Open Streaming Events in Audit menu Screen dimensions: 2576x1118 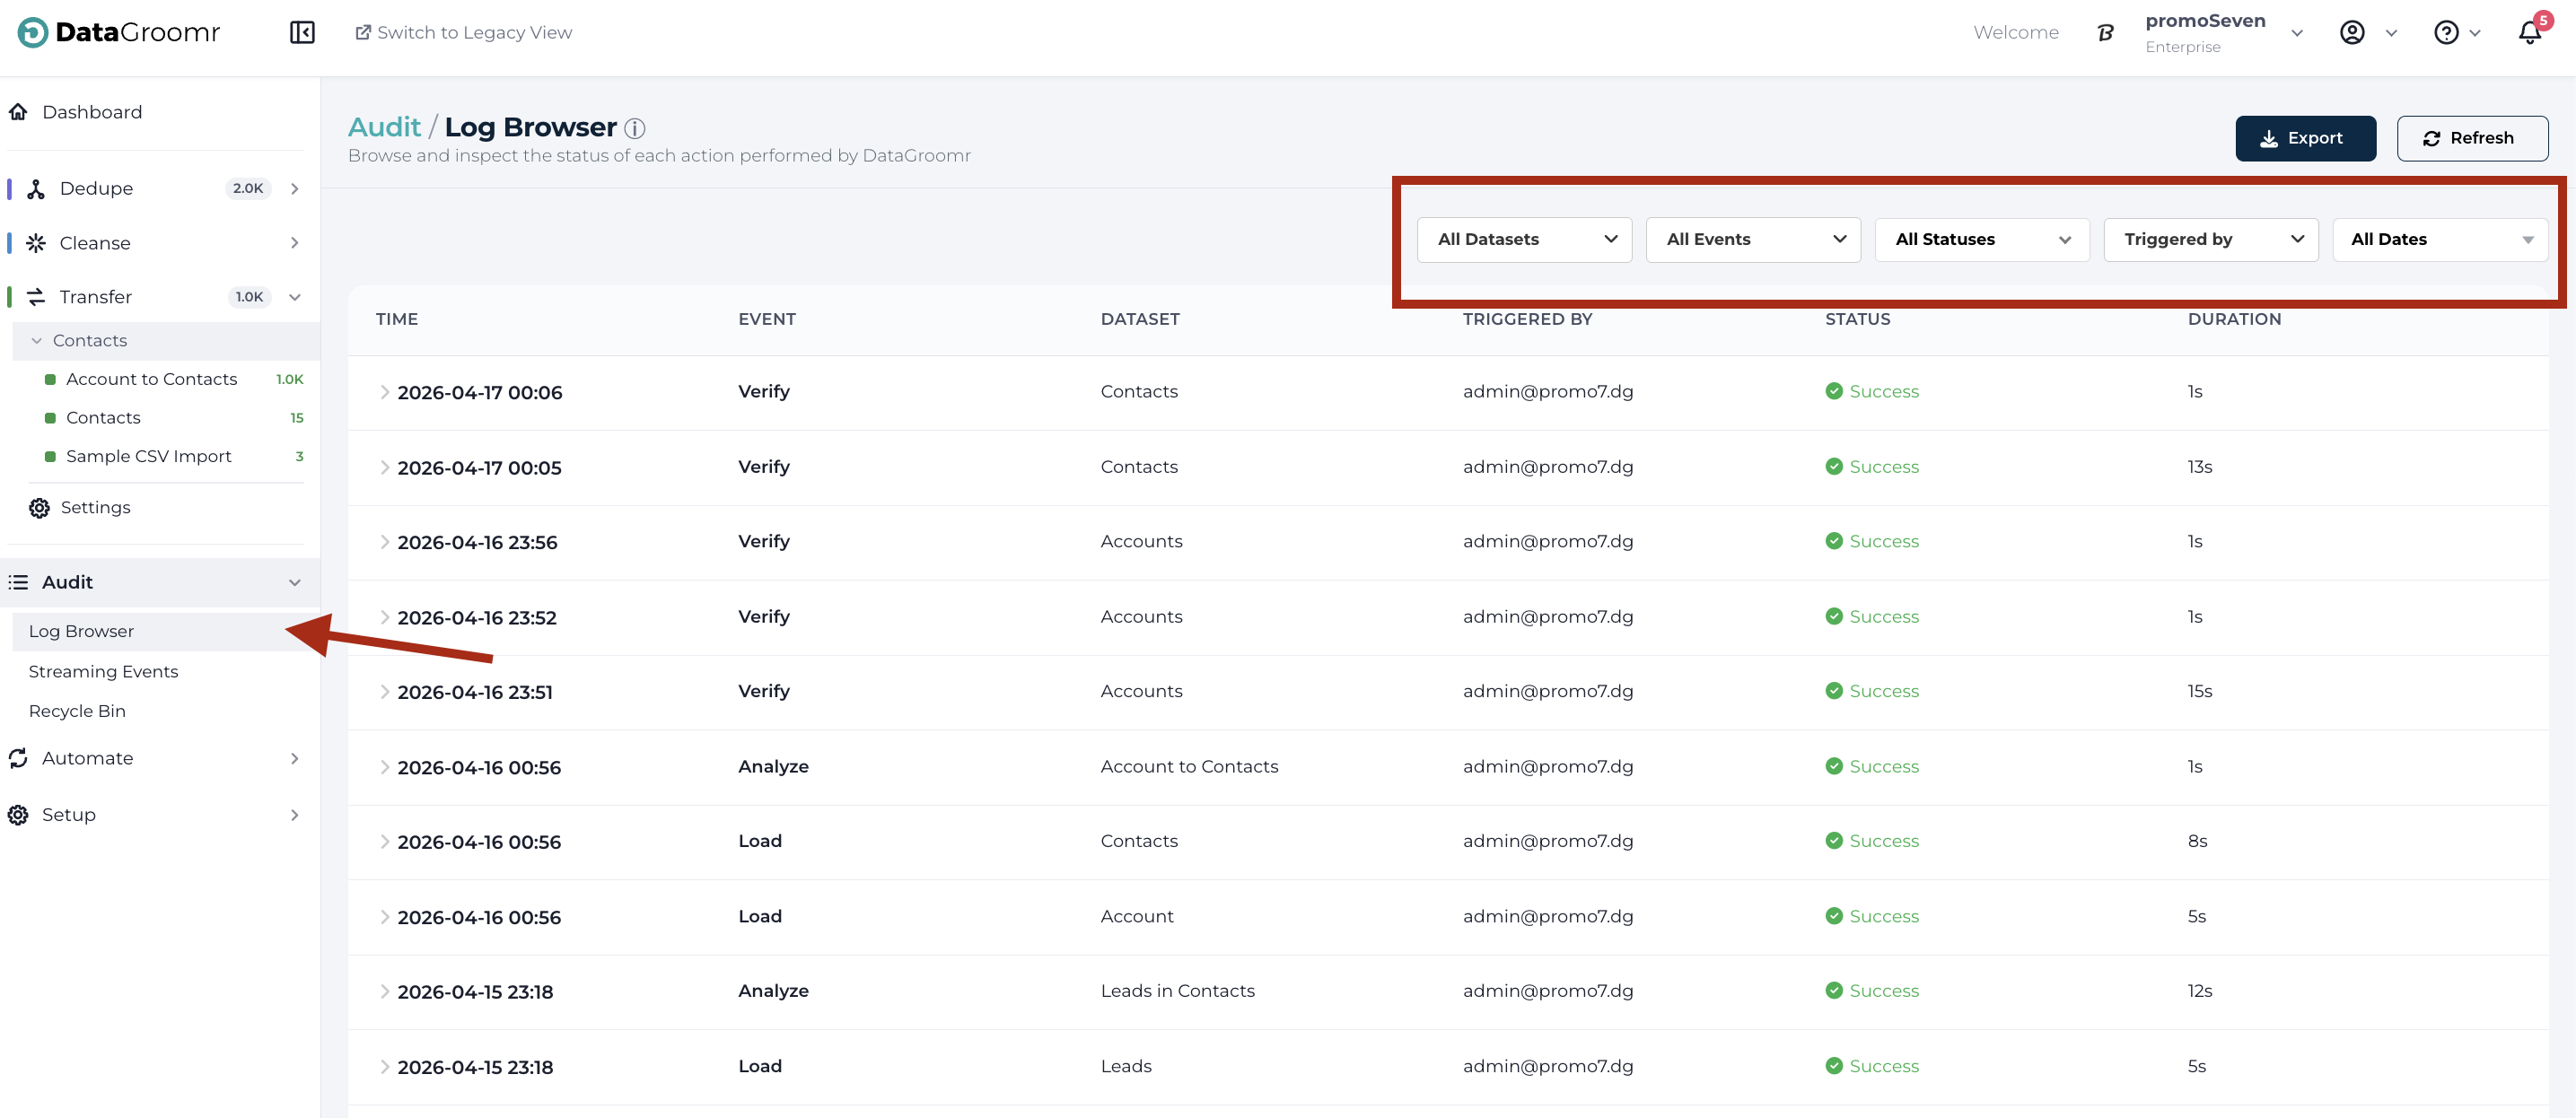tap(103, 671)
